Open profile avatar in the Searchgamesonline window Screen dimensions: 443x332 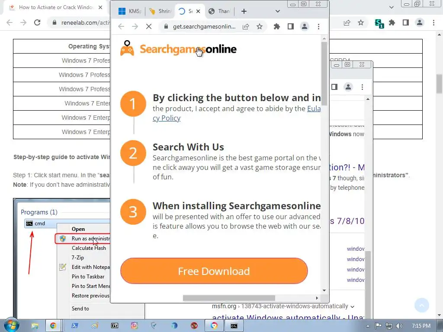click(x=305, y=26)
